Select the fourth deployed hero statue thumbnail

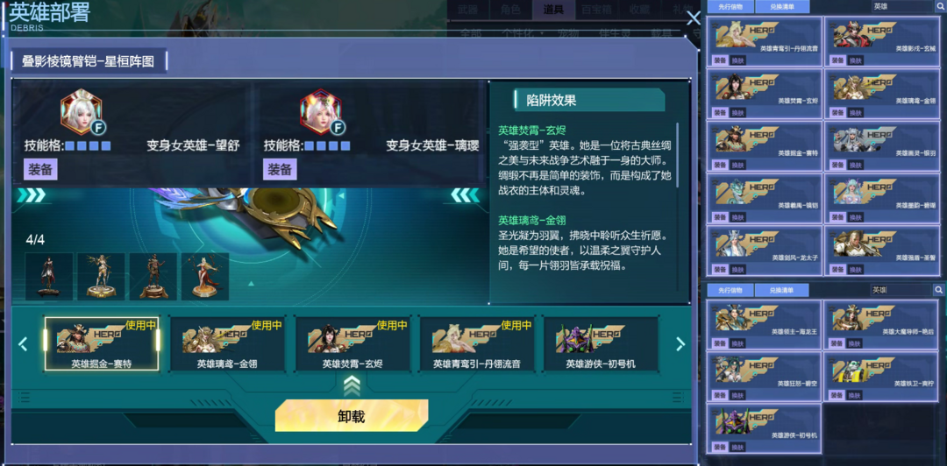(x=205, y=277)
